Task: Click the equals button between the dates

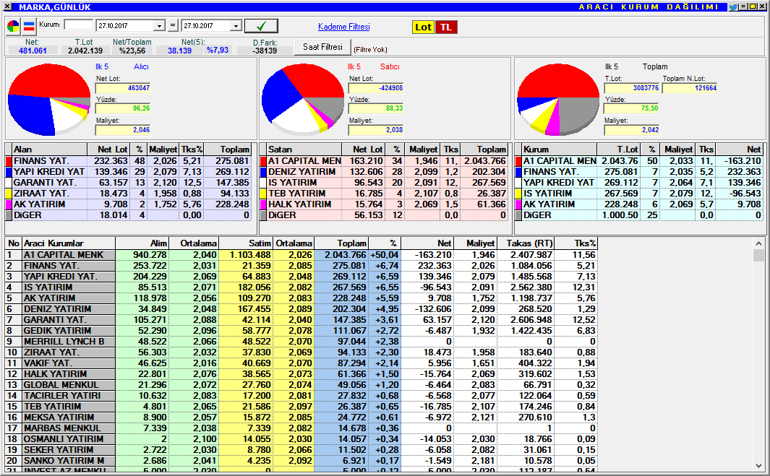Action: click(173, 25)
